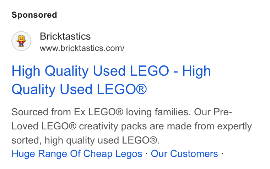This screenshot has width=270, height=169.
Task: Click description line 'sorted, high quality used LEGO®.'
Action: click(x=85, y=140)
